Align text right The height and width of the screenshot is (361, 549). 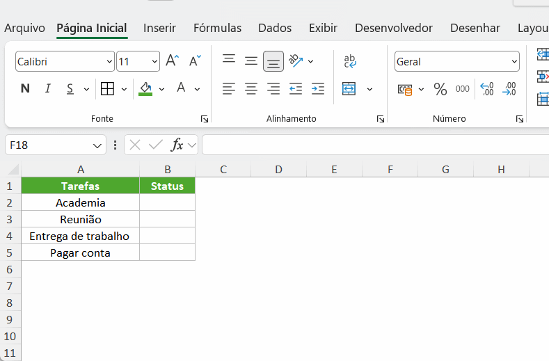273,88
